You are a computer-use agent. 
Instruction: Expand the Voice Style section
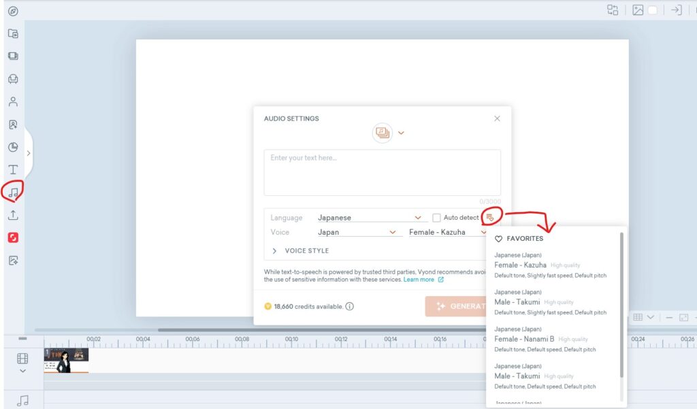300,251
